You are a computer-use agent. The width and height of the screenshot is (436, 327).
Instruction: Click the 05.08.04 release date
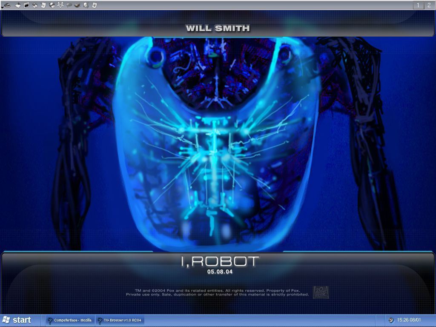tap(220, 272)
